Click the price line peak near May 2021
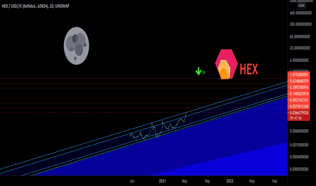 (186, 113)
